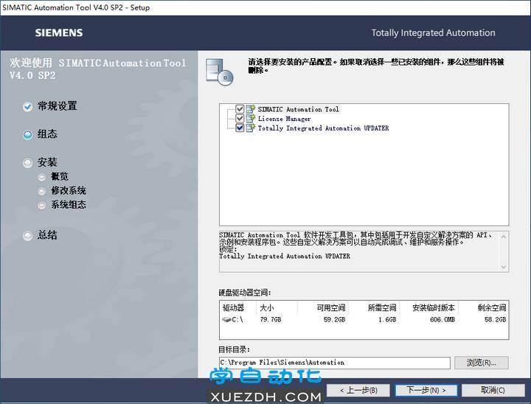Click the SIEMENS logo in header
The height and width of the screenshot is (404, 531).
pyautogui.click(x=59, y=33)
